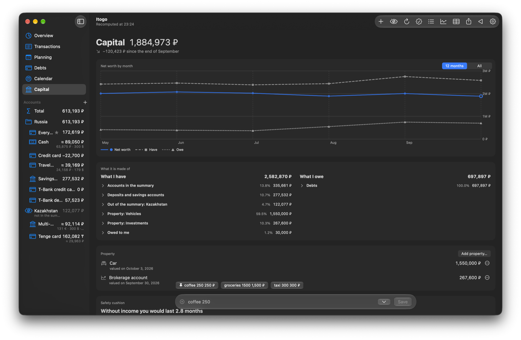Expand Deposits and savings accounts row
Viewport: 521px width, 340px height.
coord(196,195)
